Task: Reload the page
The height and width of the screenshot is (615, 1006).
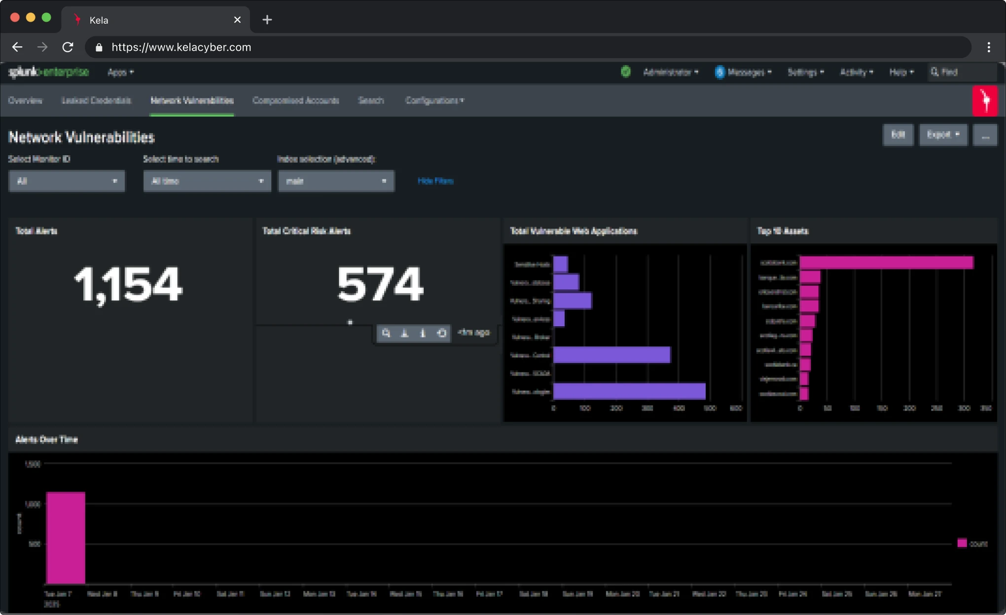Action: coord(68,47)
